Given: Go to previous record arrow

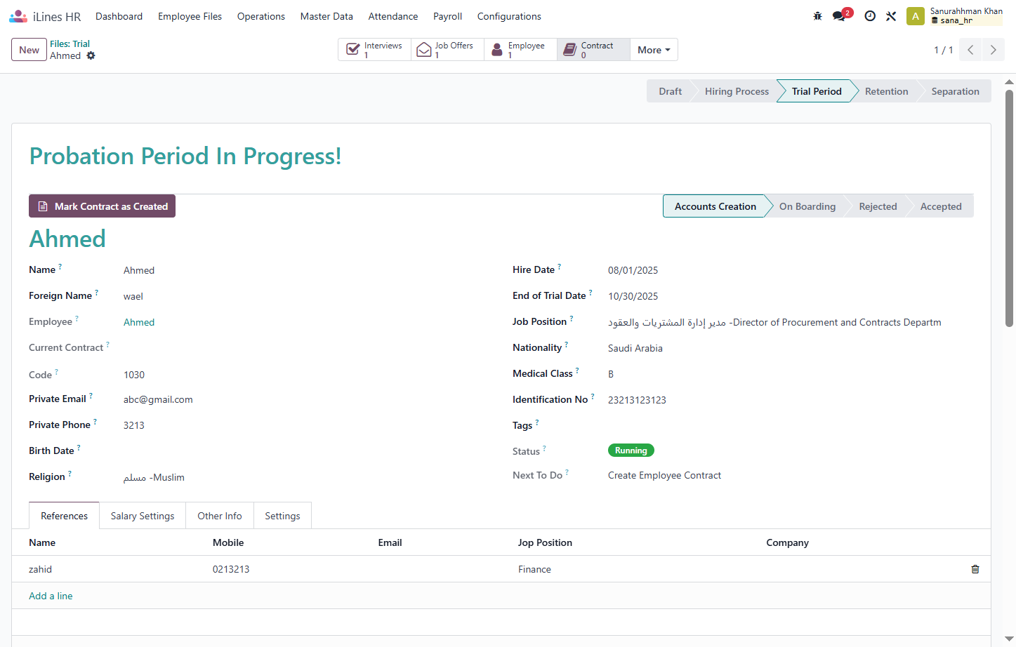Looking at the screenshot, I should point(970,50).
